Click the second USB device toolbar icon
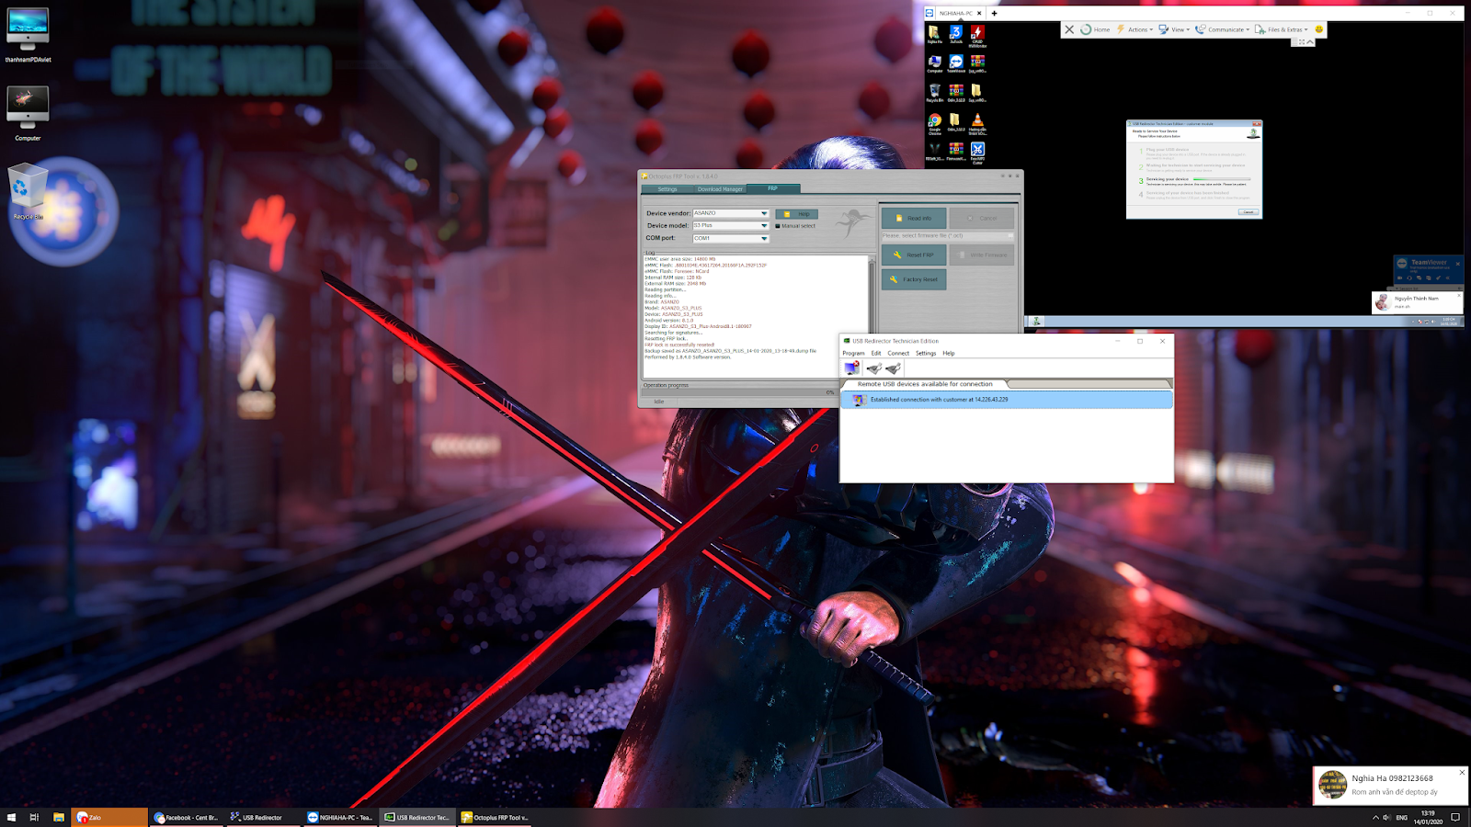This screenshot has height=827, width=1471. 893,368
